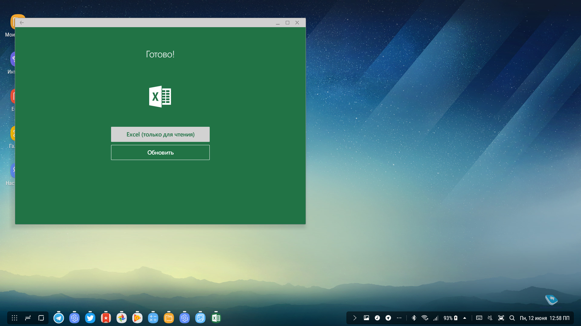Click the 93% battery indicator

pos(451,318)
